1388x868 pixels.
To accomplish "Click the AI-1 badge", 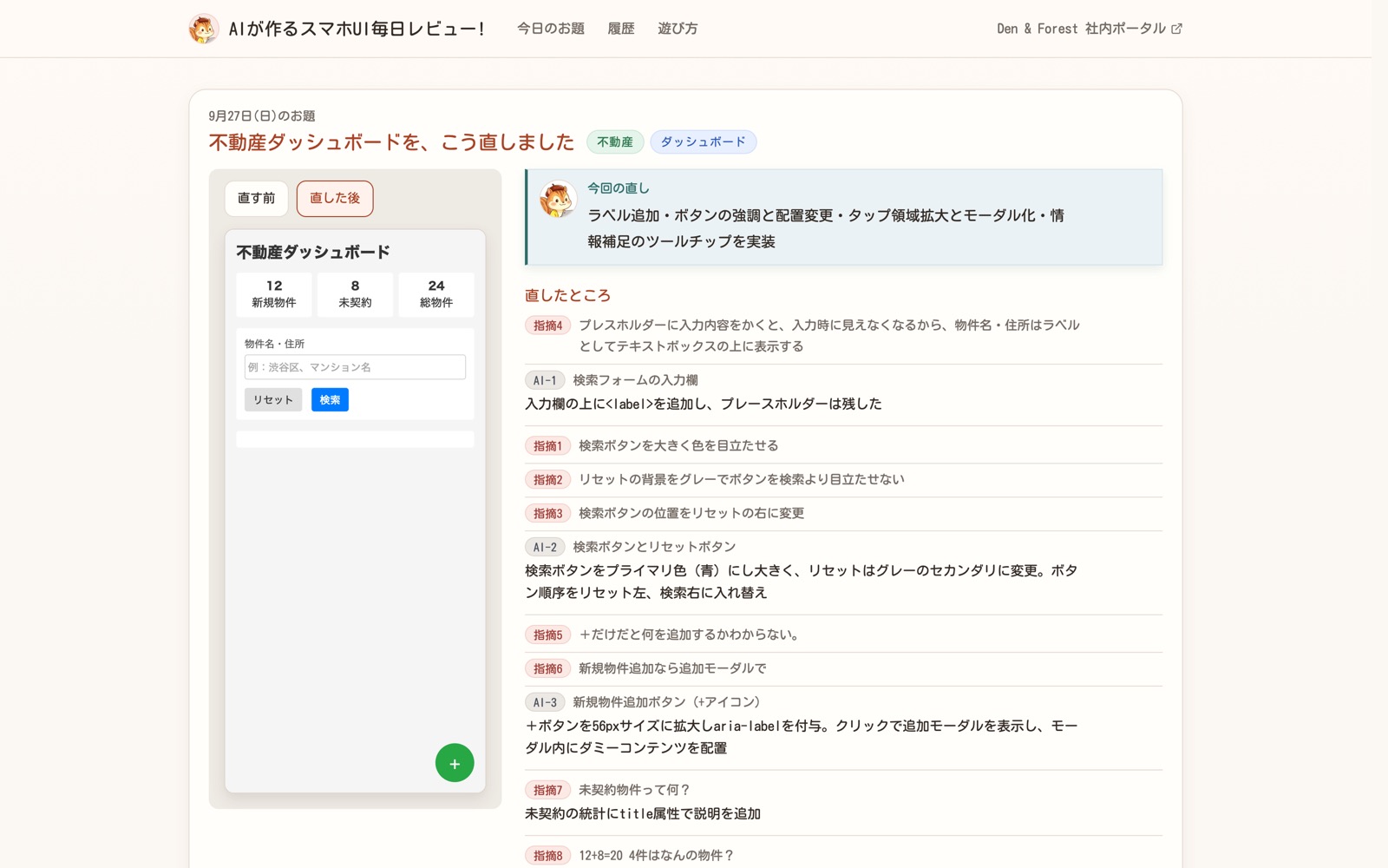I will click(545, 380).
